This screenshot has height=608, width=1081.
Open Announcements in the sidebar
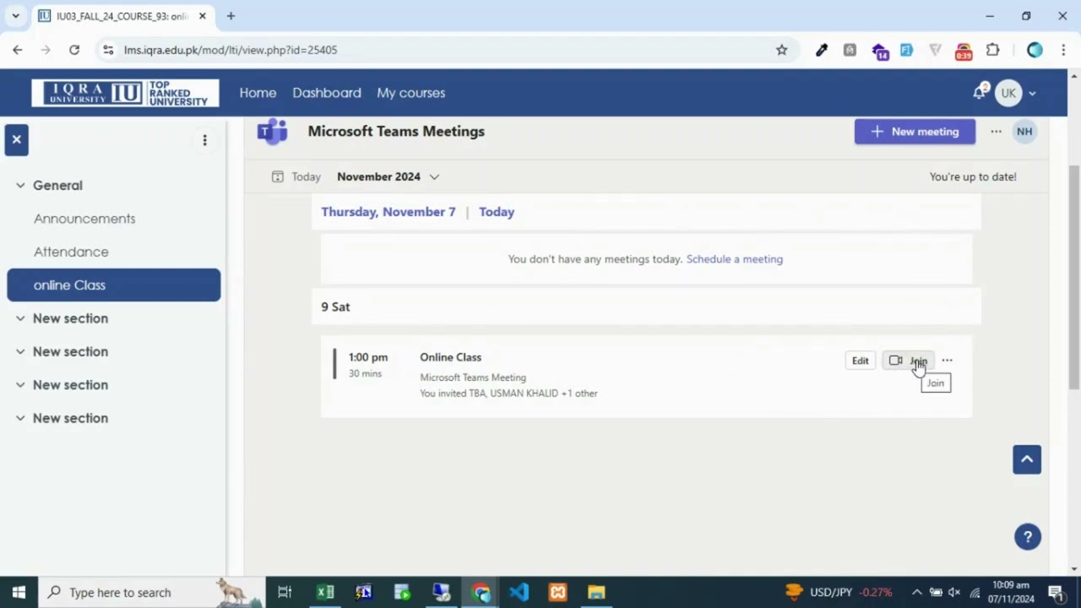click(84, 219)
